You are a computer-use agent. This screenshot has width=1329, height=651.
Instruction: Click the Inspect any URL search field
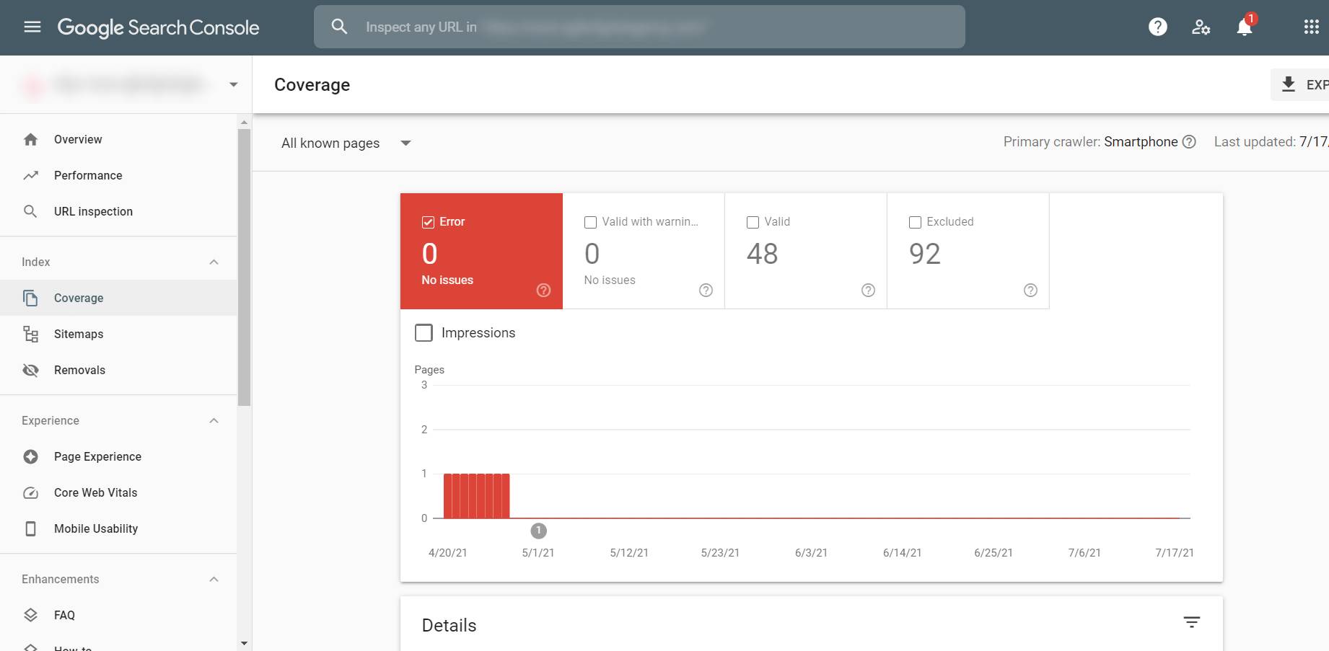click(639, 27)
